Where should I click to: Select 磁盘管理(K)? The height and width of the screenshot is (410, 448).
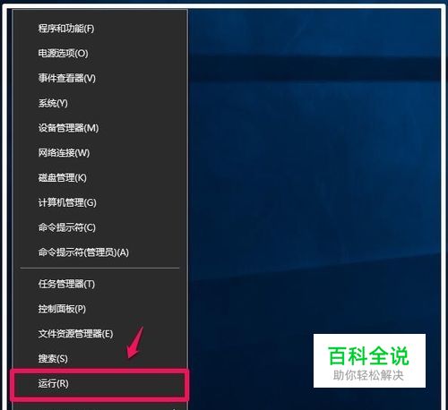pyautogui.click(x=99, y=178)
